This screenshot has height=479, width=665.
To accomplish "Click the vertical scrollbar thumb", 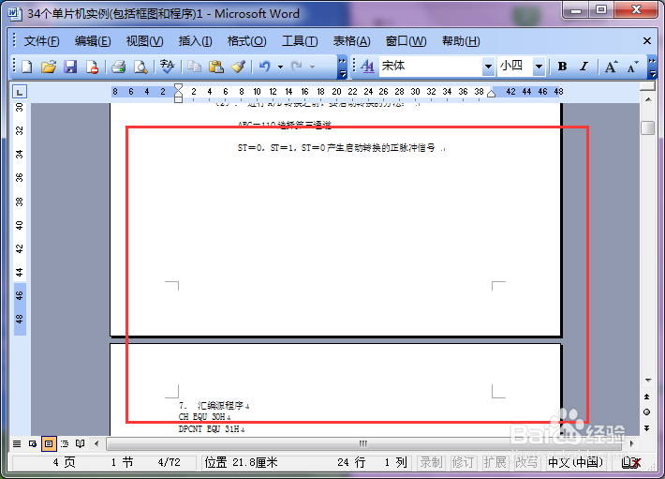I will pos(647,128).
